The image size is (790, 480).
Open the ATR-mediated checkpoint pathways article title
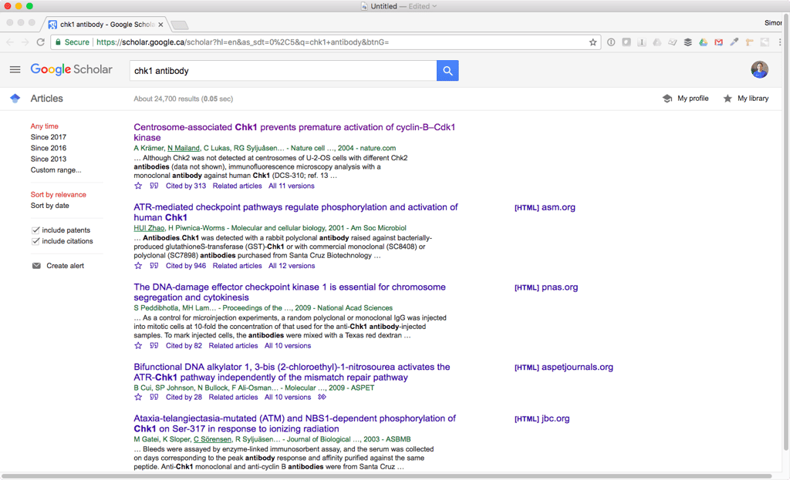pyautogui.click(x=295, y=213)
